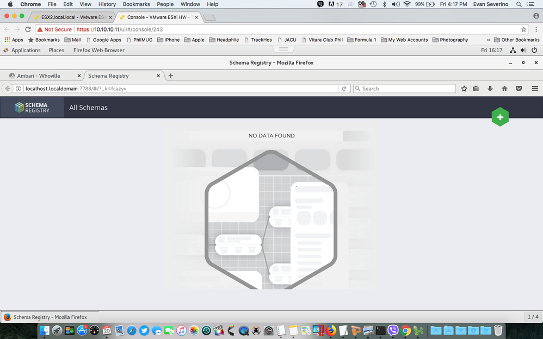Go back in Firefox history
The height and width of the screenshot is (339, 543).
click(7, 89)
